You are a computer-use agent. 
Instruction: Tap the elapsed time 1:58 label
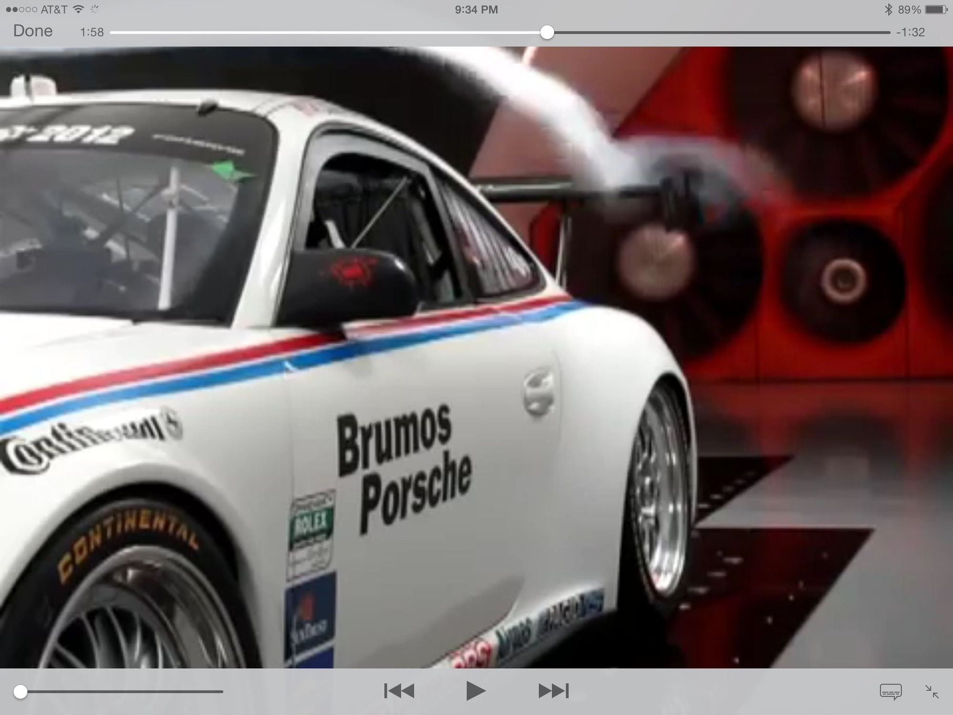(x=91, y=32)
